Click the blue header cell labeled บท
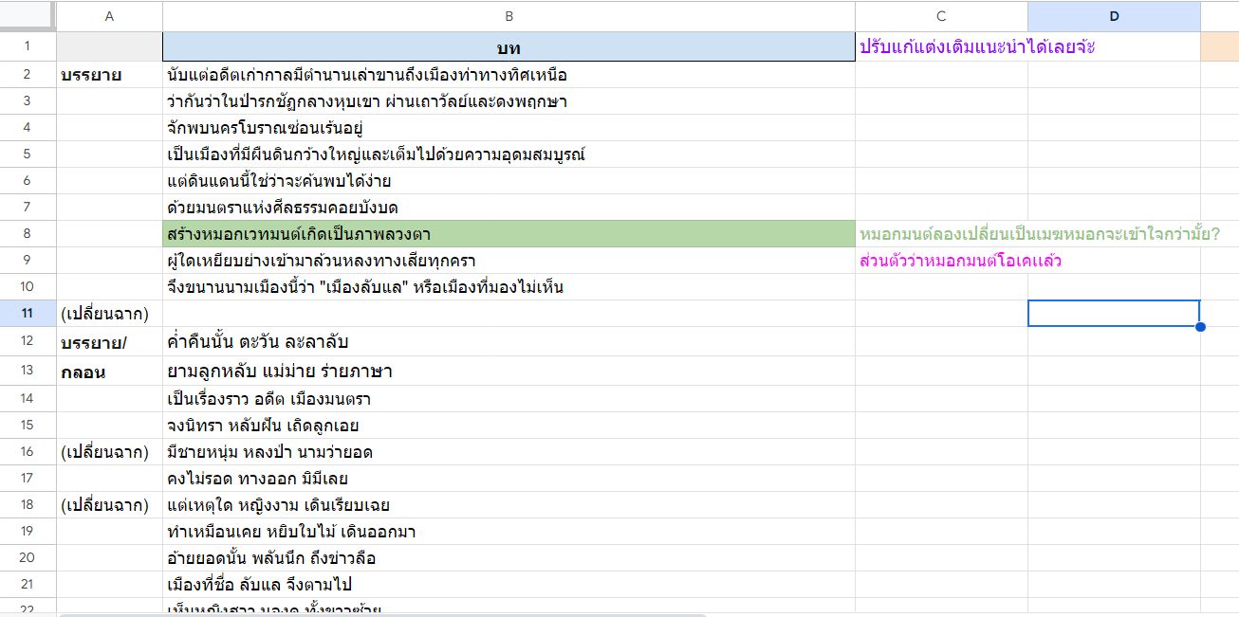The height and width of the screenshot is (617, 1239). coord(509,47)
